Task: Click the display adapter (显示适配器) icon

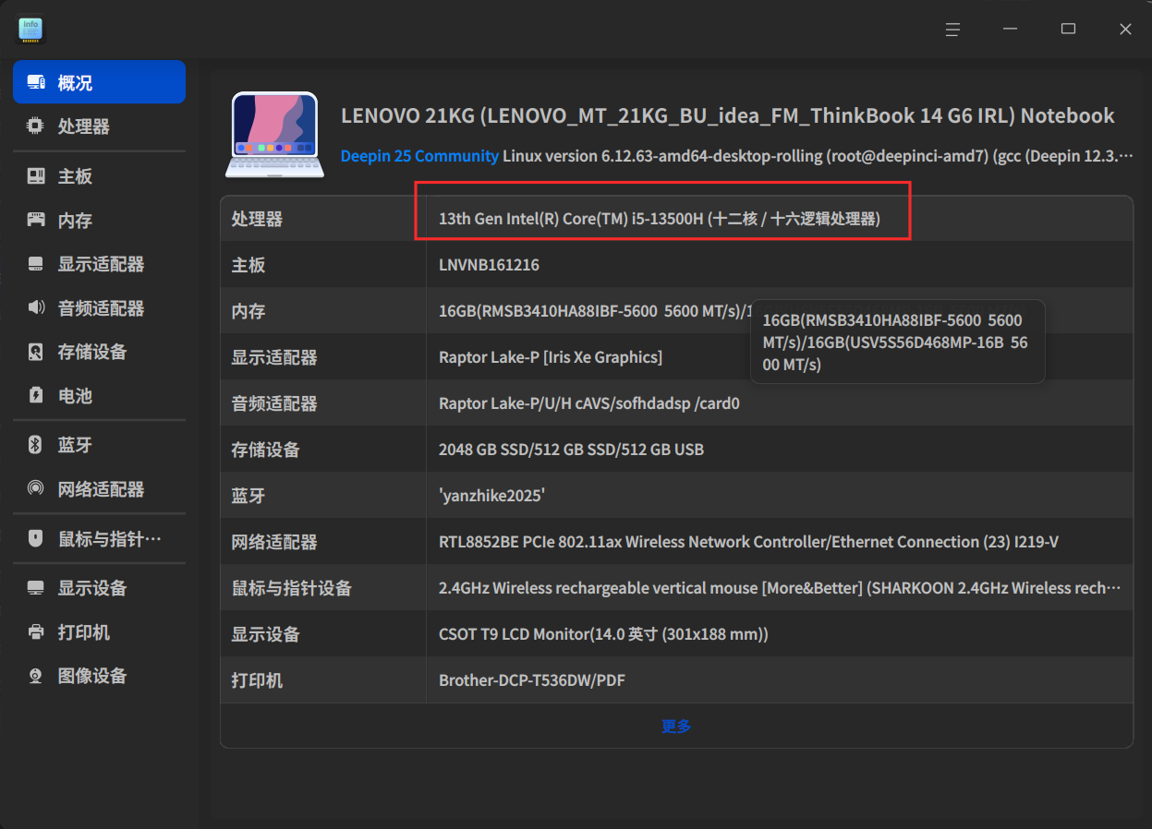Action: [36, 264]
